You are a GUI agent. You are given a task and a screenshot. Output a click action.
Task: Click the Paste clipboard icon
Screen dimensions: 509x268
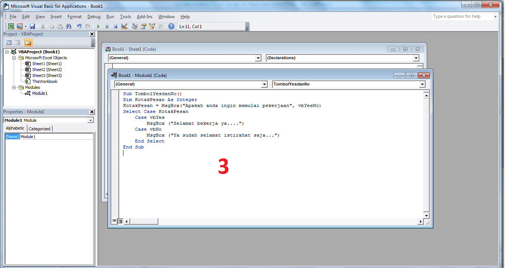pyautogui.click(x=60, y=26)
